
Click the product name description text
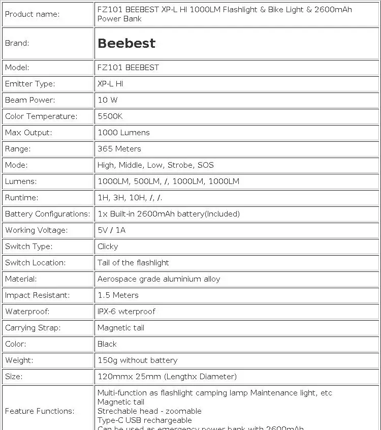224,14
